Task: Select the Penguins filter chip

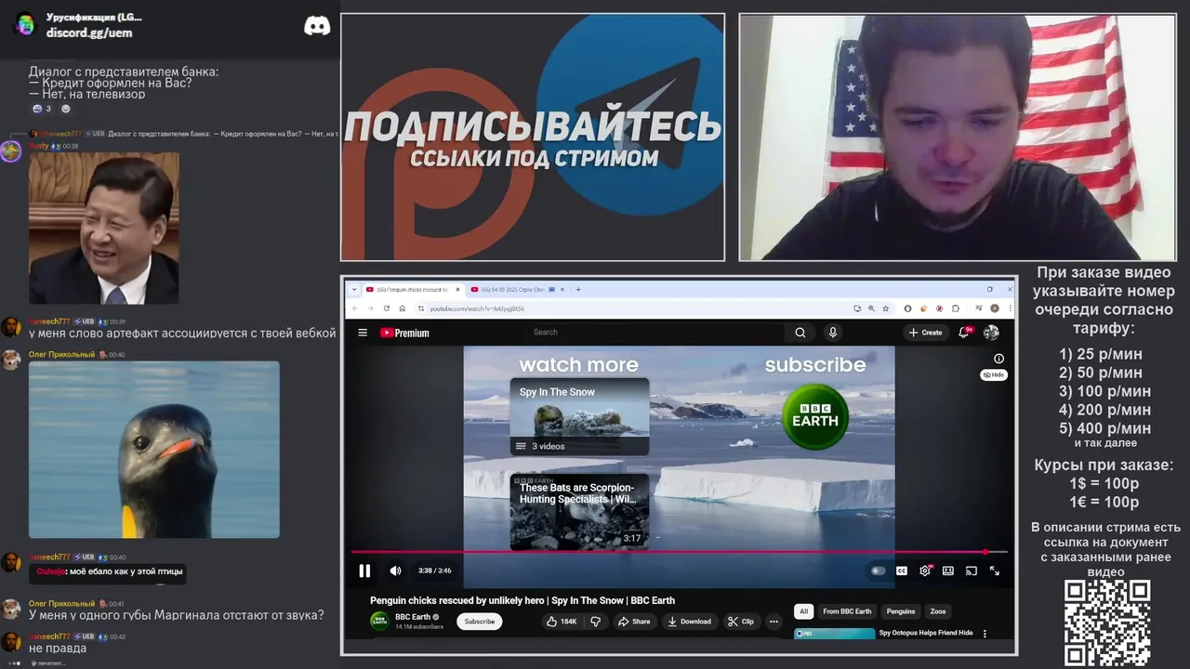Action: [x=901, y=611]
